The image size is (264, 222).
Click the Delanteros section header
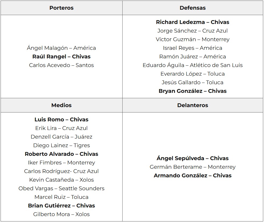coord(193,105)
